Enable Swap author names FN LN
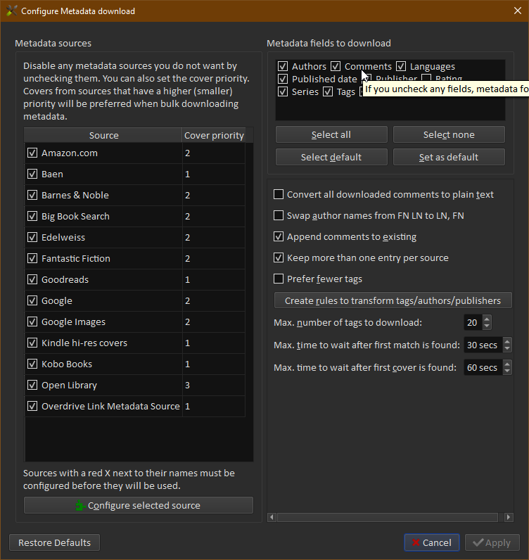This screenshot has width=529, height=560. click(279, 215)
